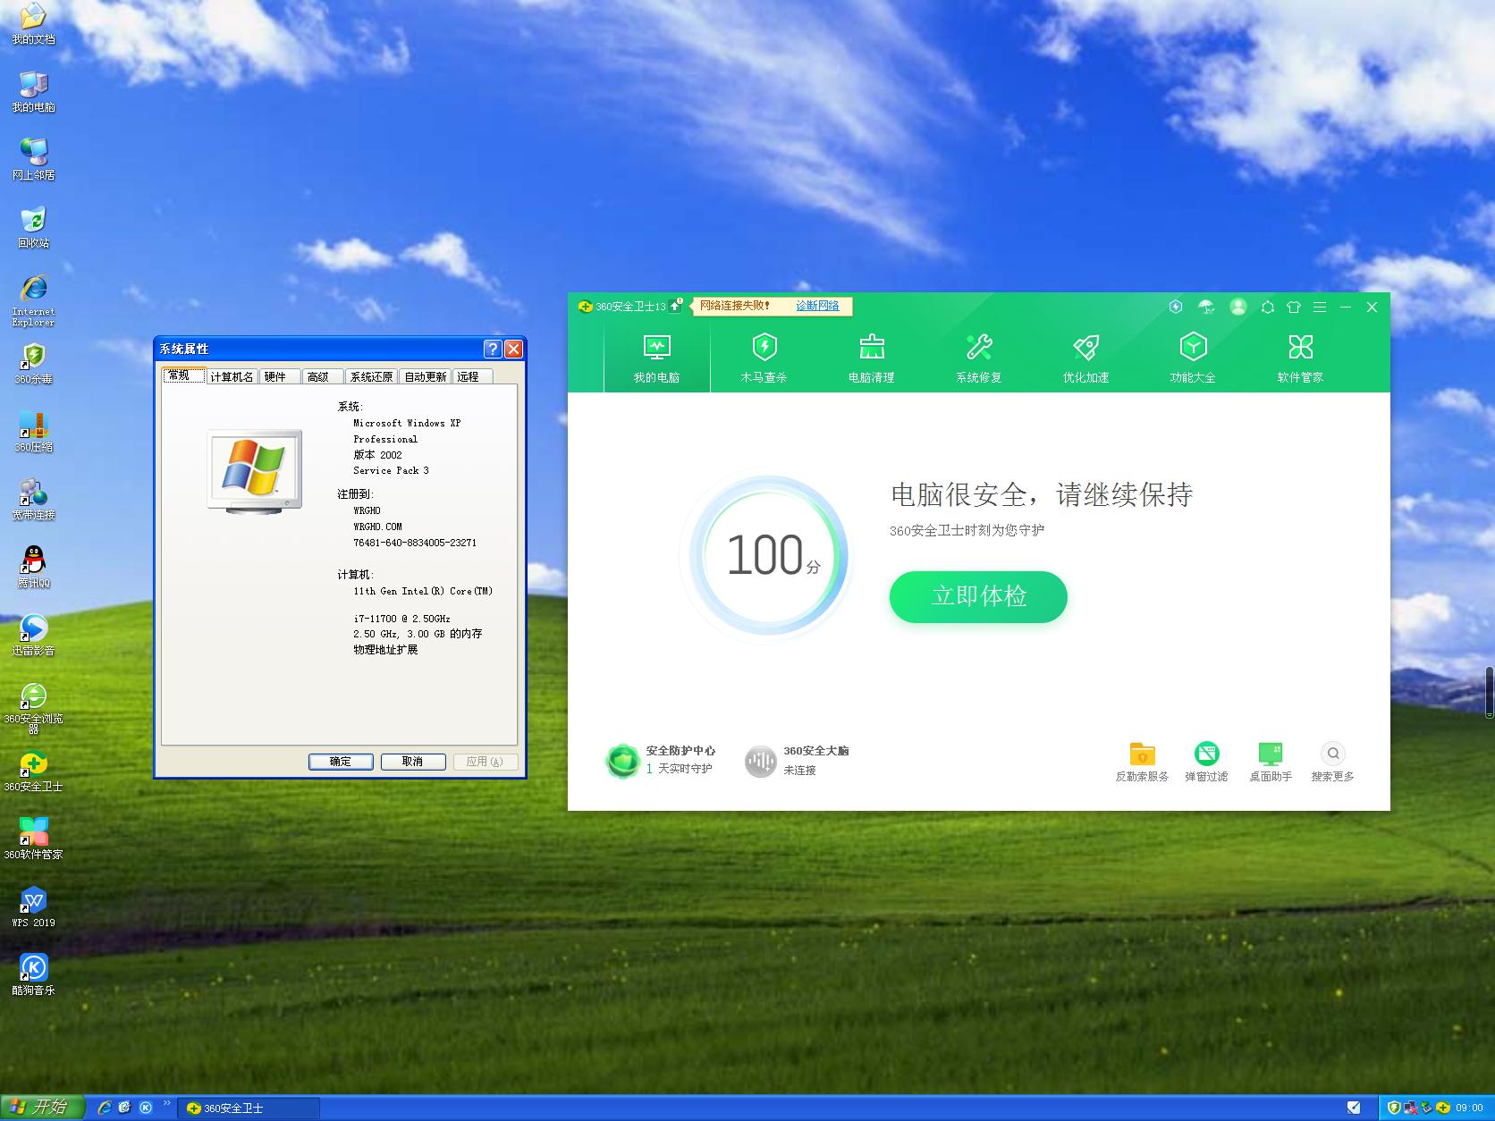Open 桌面助手 icon
This screenshot has width=1495, height=1121.
pyautogui.click(x=1271, y=754)
